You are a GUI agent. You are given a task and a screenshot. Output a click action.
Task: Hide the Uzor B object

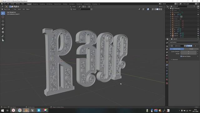coord(198,34)
